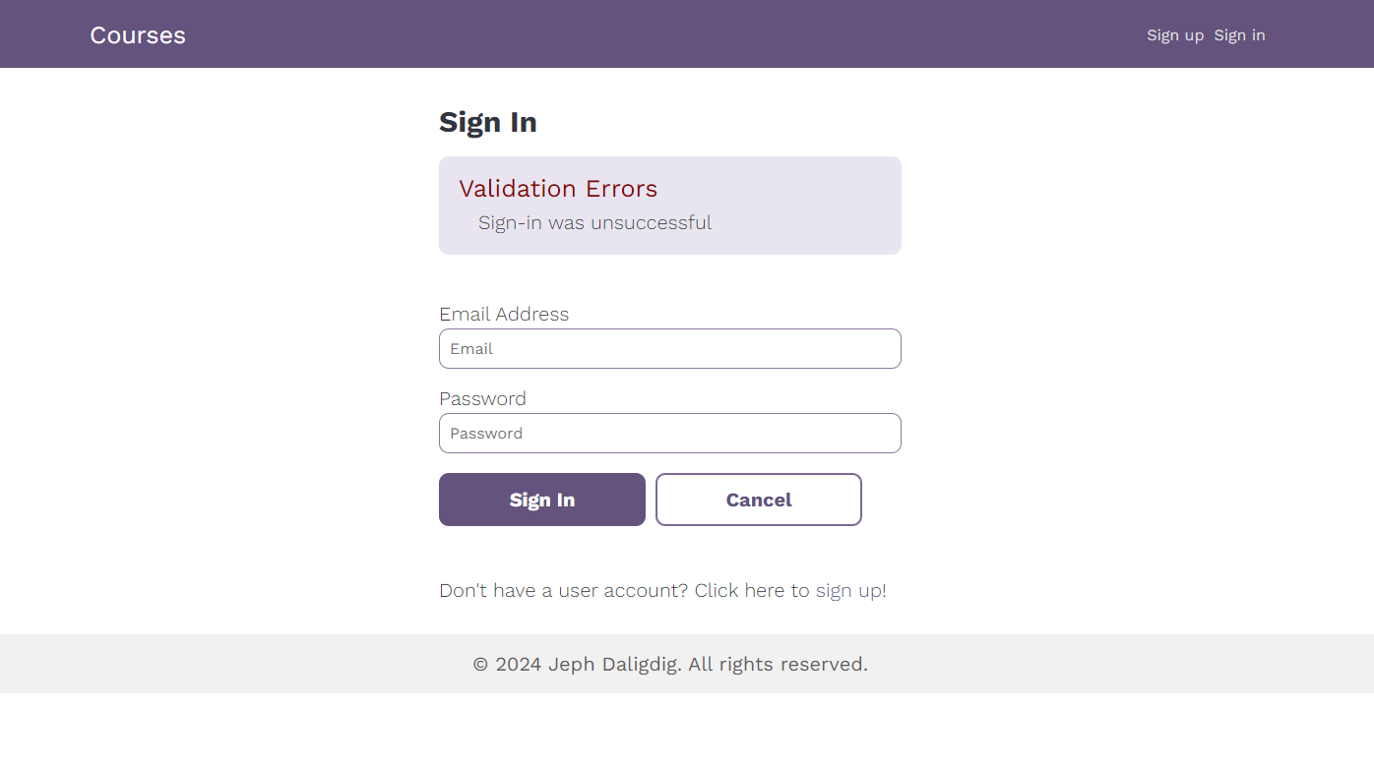
Task: Click the 'Sign-in was unsuccessful' message
Action: [594, 223]
